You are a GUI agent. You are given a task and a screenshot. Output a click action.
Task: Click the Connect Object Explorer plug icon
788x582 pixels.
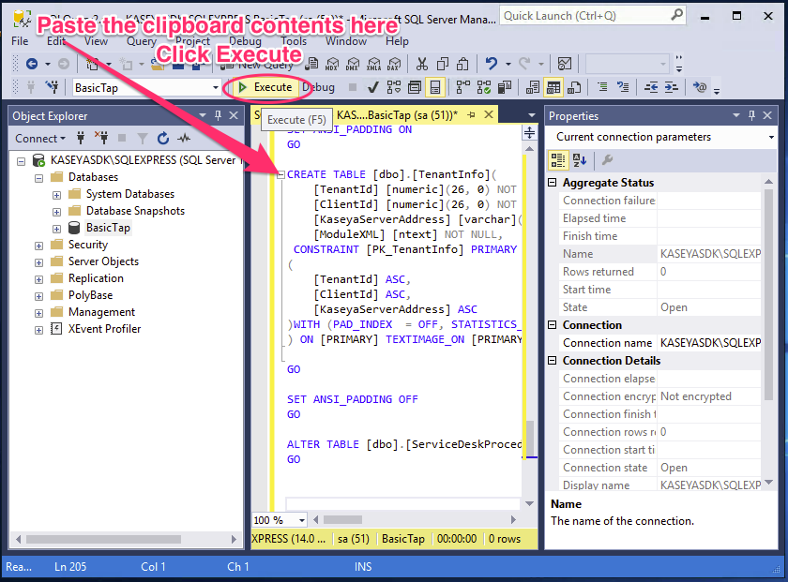tap(81, 138)
